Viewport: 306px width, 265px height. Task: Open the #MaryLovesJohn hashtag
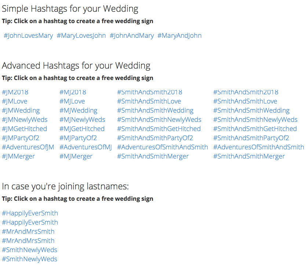[x=81, y=36]
